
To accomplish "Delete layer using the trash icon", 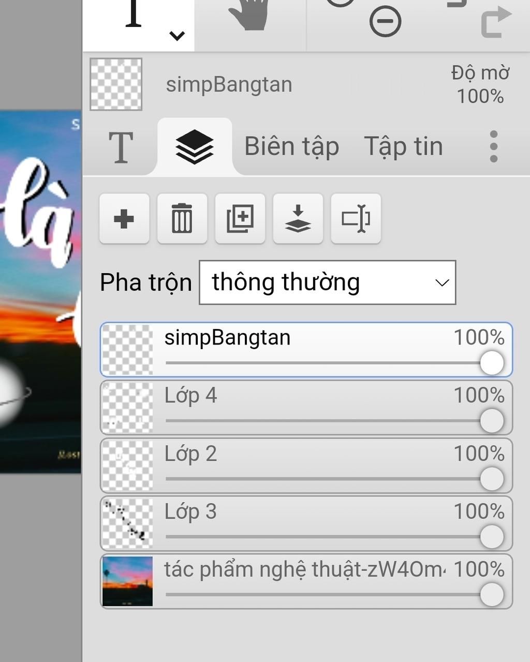I will [x=182, y=219].
